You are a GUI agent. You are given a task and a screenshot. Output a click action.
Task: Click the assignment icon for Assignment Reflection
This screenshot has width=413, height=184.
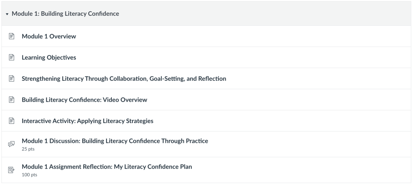11,170
